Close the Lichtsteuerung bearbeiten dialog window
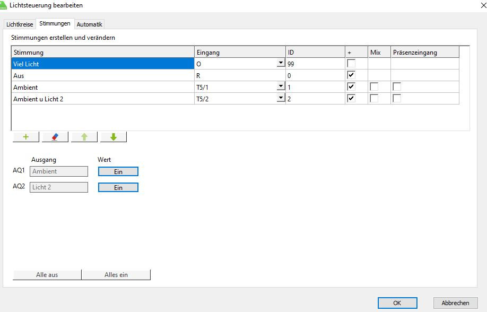 477,5
